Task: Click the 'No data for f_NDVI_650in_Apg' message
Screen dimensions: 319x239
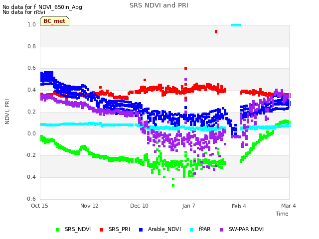Action: 42,7
